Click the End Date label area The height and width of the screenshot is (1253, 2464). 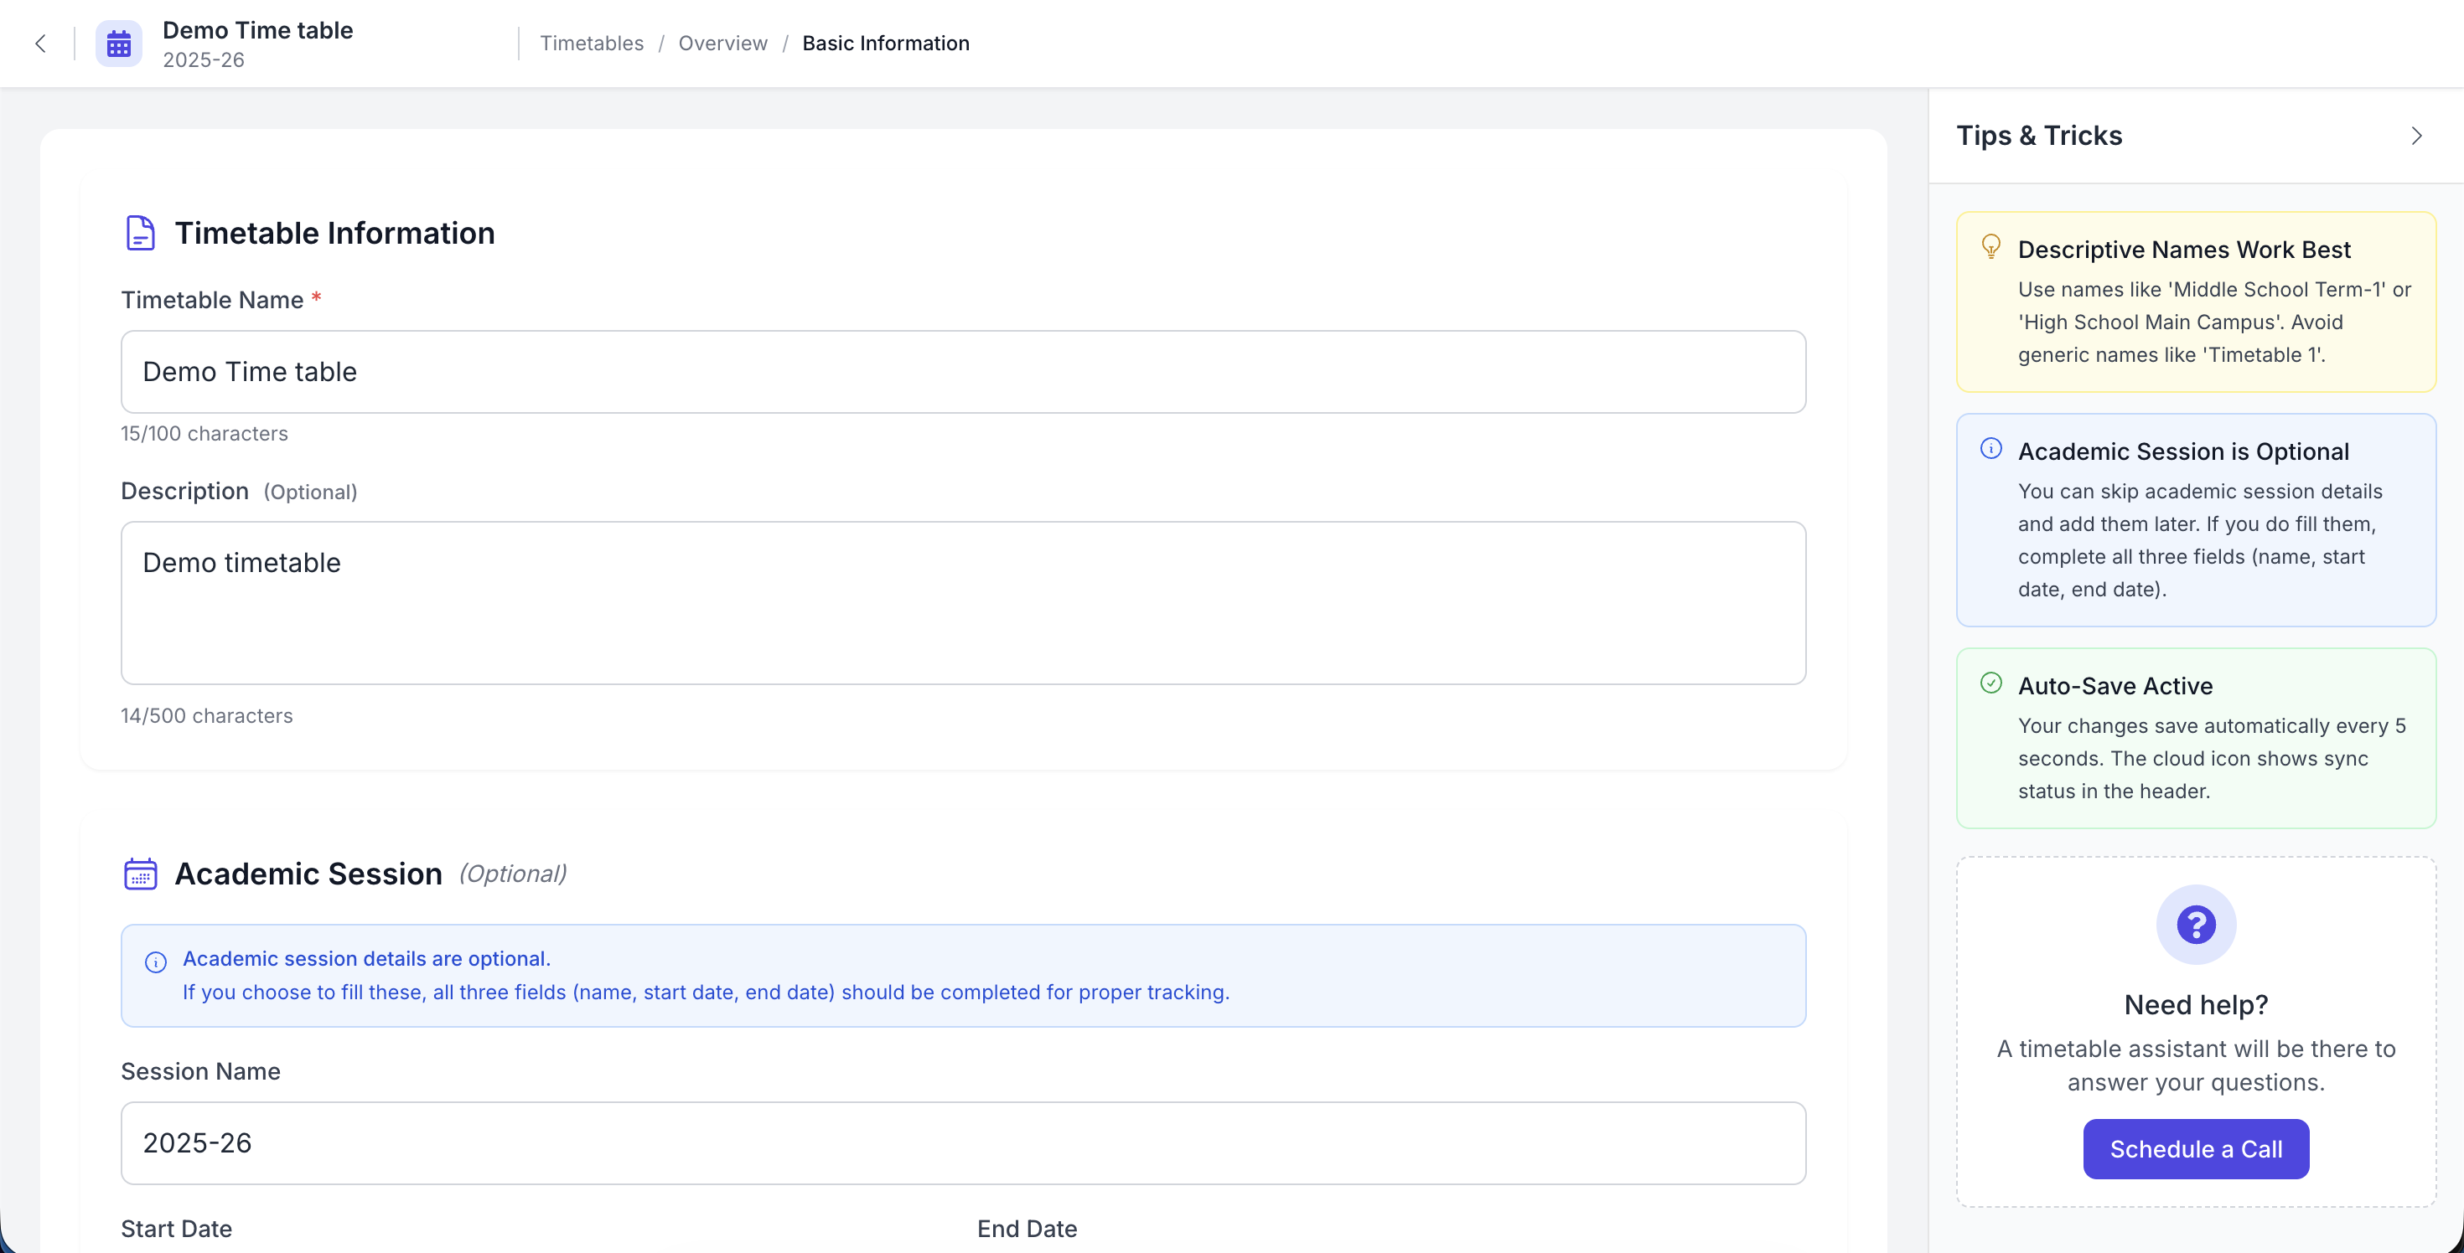click(1027, 1228)
